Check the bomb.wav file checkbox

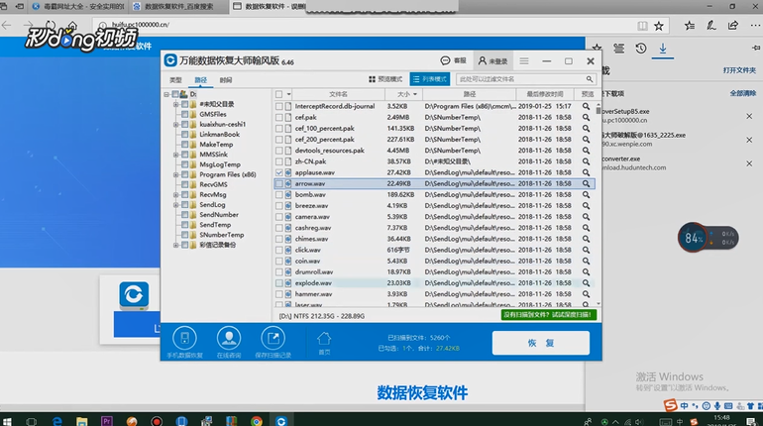(x=278, y=194)
